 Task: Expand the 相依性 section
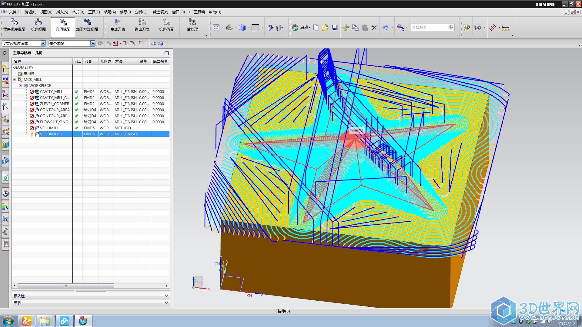click(x=166, y=296)
